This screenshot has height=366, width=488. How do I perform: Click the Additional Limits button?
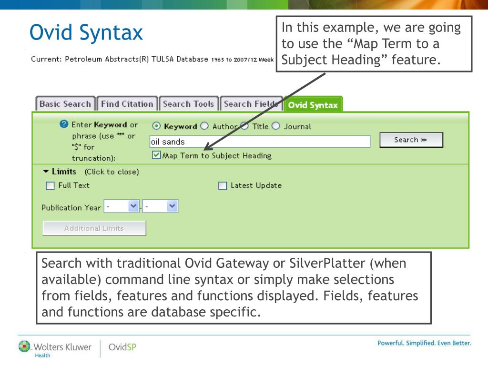tap(94, 228)
